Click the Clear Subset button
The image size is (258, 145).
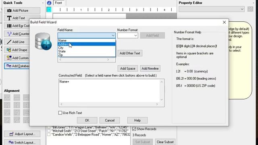(165, 142)
